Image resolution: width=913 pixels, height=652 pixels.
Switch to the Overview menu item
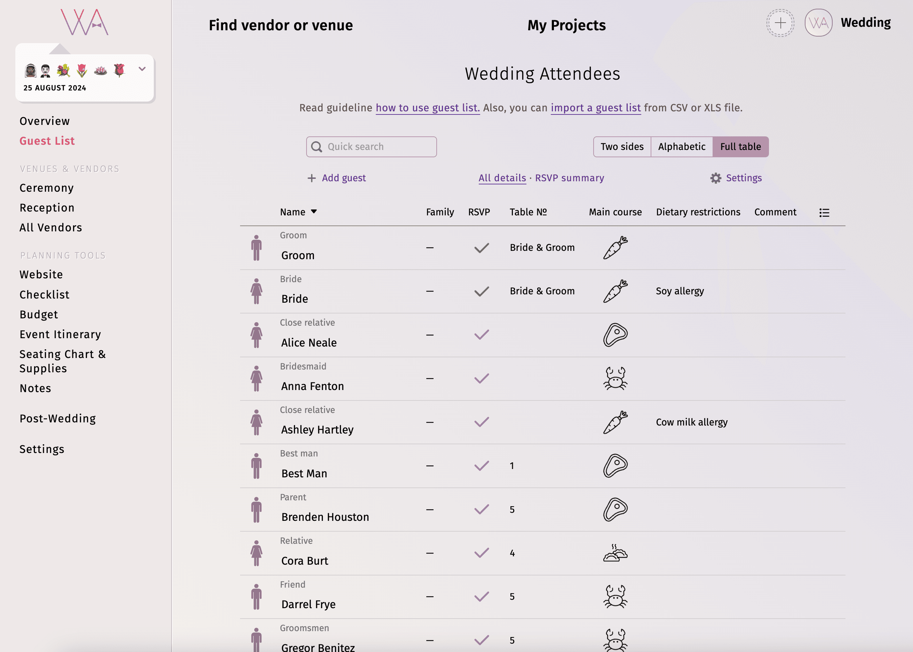point(45,121)
